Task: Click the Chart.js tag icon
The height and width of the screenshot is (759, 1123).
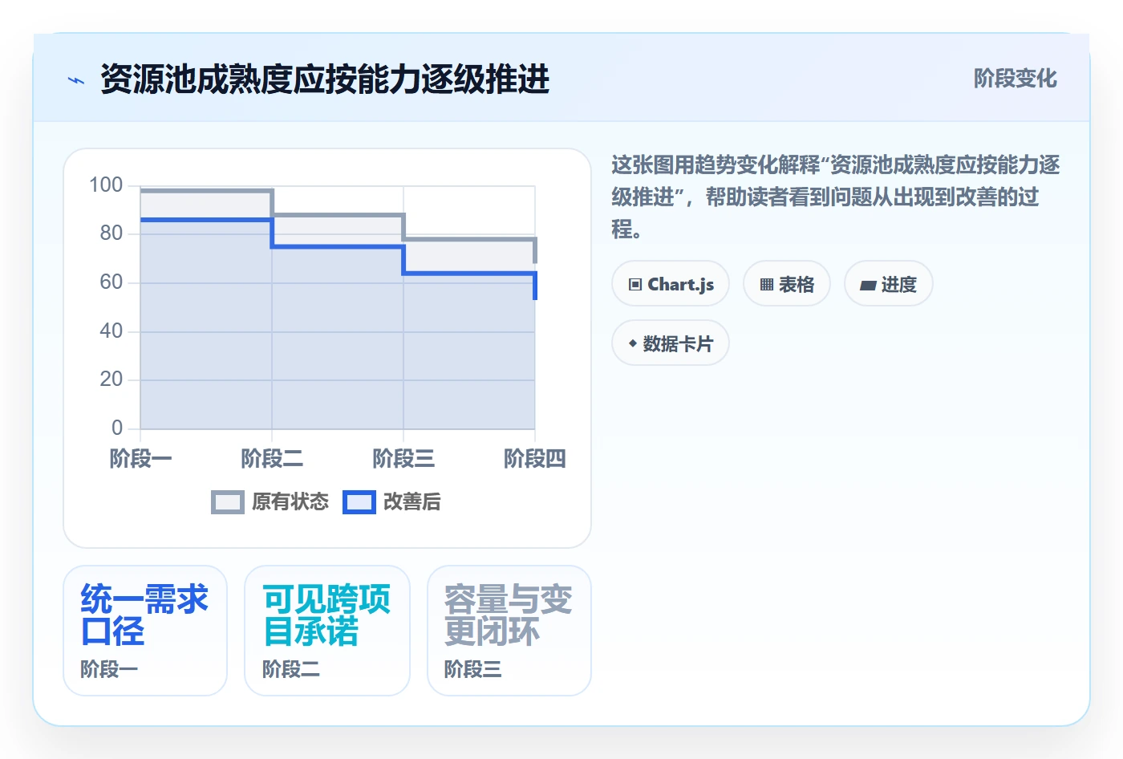Action: tap(635, 285)
